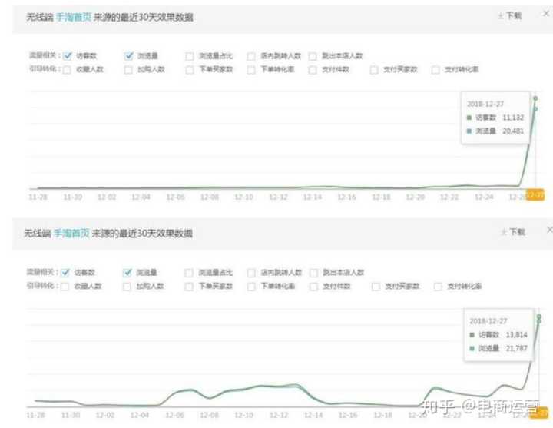Click bottom chart's 12-27 peak data point
Screen dimensions: 553x428
click(x=539, y=317)
